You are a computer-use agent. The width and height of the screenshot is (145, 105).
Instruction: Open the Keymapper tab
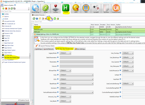pos(96,8)
